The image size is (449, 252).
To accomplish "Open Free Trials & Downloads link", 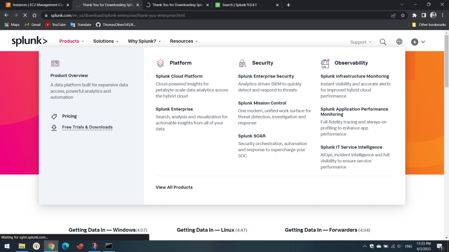I will point(87,127).
